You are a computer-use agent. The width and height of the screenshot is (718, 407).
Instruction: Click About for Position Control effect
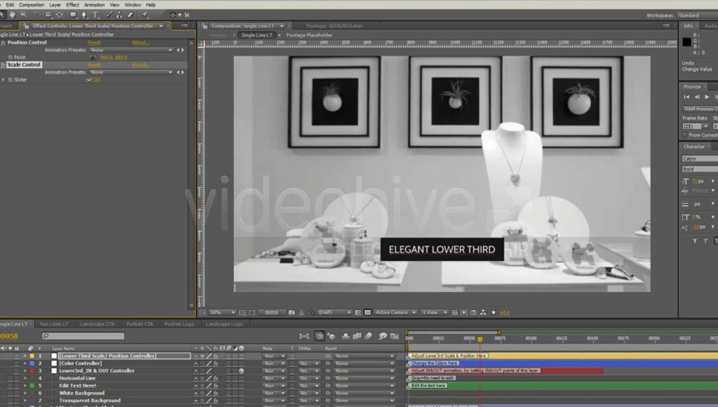141,42
